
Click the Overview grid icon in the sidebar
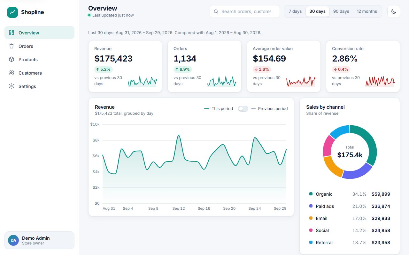tap(12, 33)
